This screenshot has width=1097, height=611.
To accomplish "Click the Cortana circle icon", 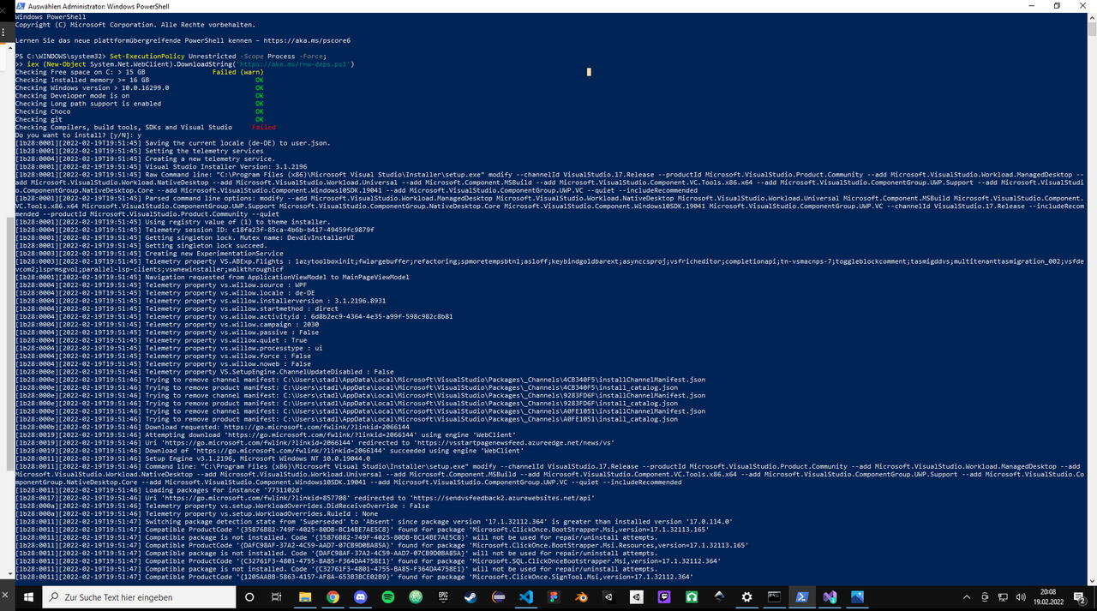I will tap(249, 596).
